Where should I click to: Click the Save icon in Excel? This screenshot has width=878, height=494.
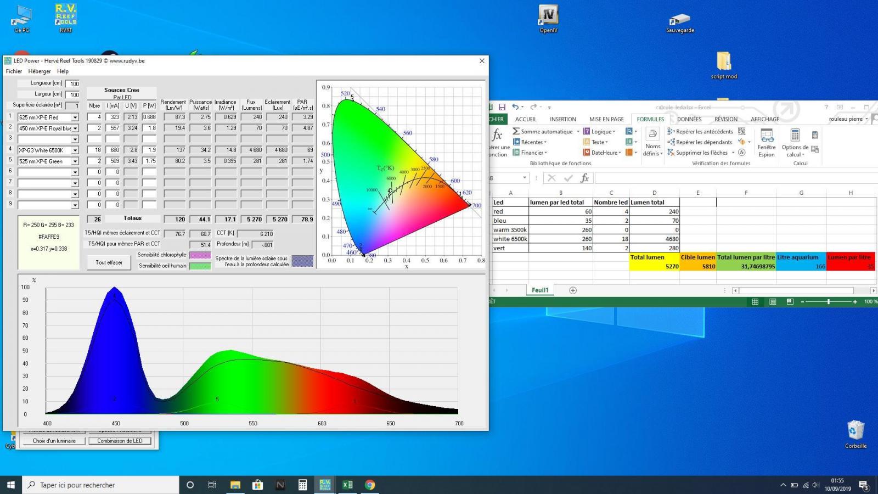pos(502,107)
